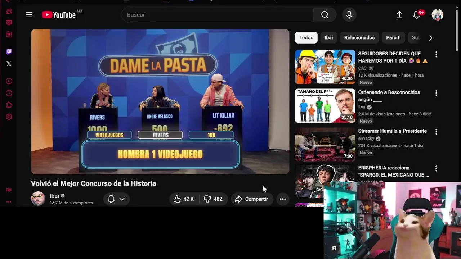Select the Relacionados filter chip
Screen dimensions: 461x259
359,37
